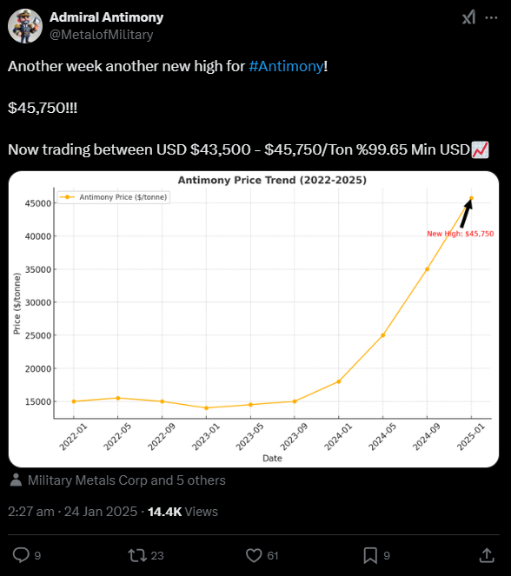Open the Antimony Price Trend chart image
511x576 pixels.
(254, 319)
